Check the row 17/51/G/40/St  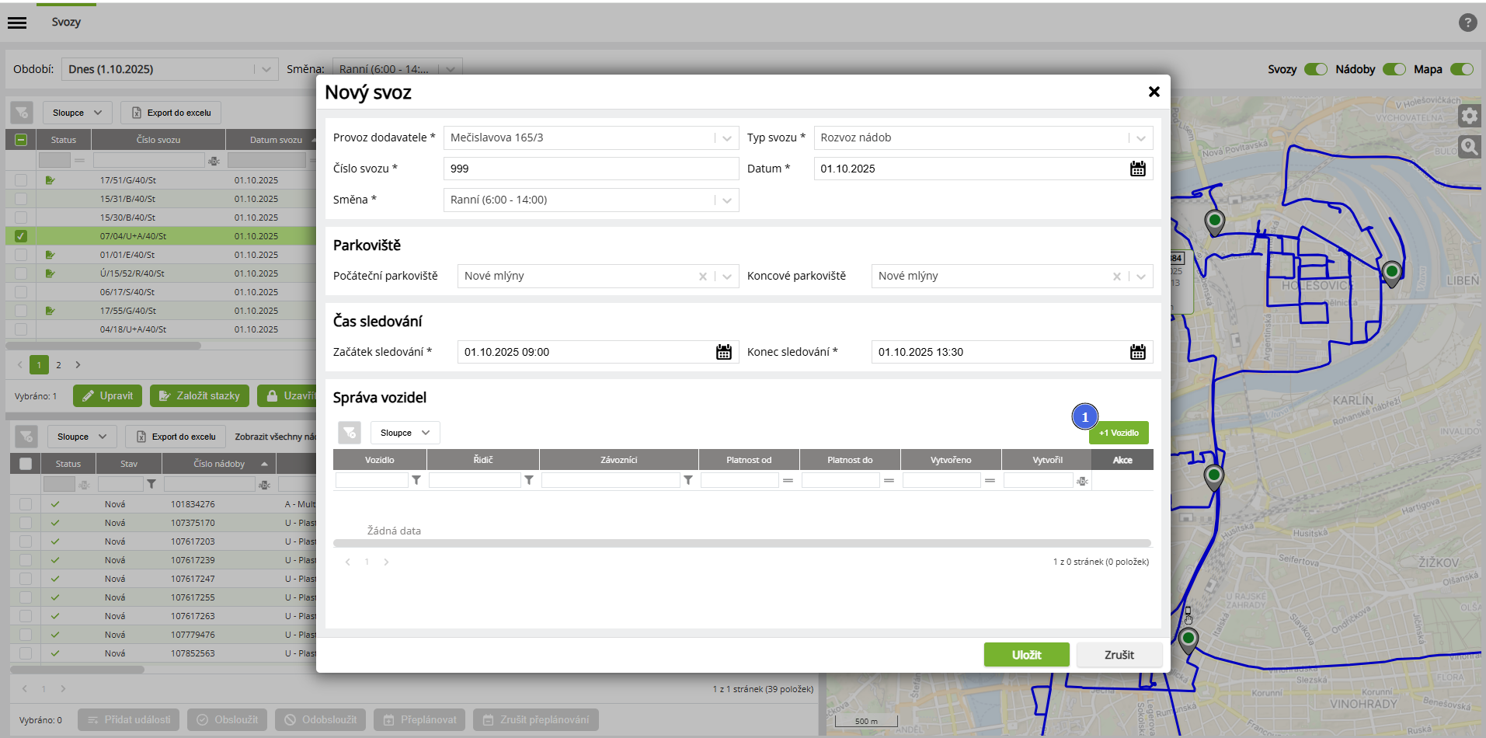coord(21,180)
